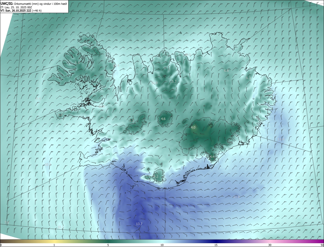Click the valid time 'VT: Sun. 26.10.2025 22Z'

[x=16, y=11]
